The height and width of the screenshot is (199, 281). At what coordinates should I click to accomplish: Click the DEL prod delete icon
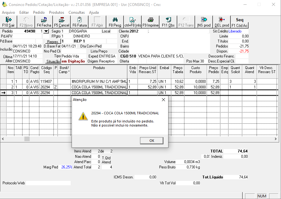(x=222, y=19)
